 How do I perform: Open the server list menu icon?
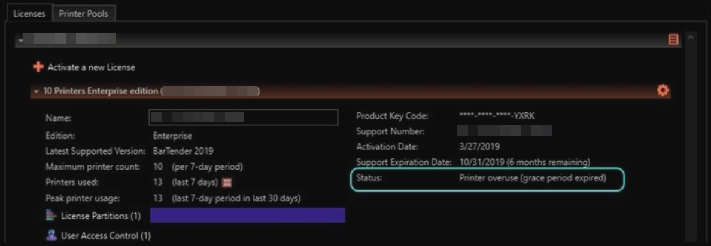pos(673,40)
